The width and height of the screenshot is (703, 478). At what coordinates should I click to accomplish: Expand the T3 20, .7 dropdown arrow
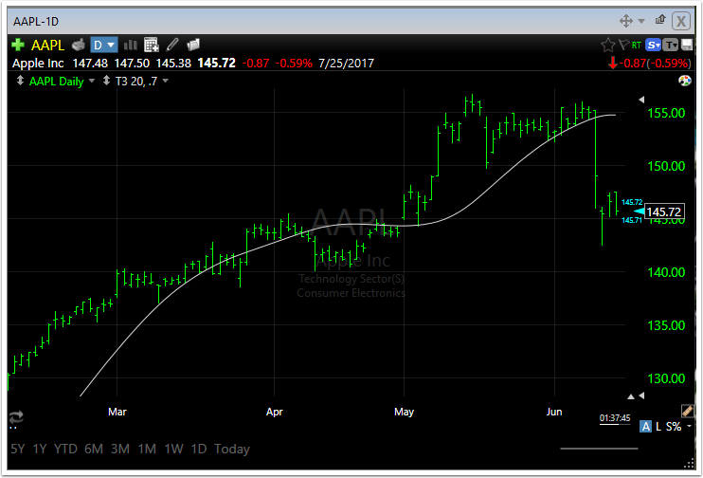pyautogui.click(x=166, y=81)
